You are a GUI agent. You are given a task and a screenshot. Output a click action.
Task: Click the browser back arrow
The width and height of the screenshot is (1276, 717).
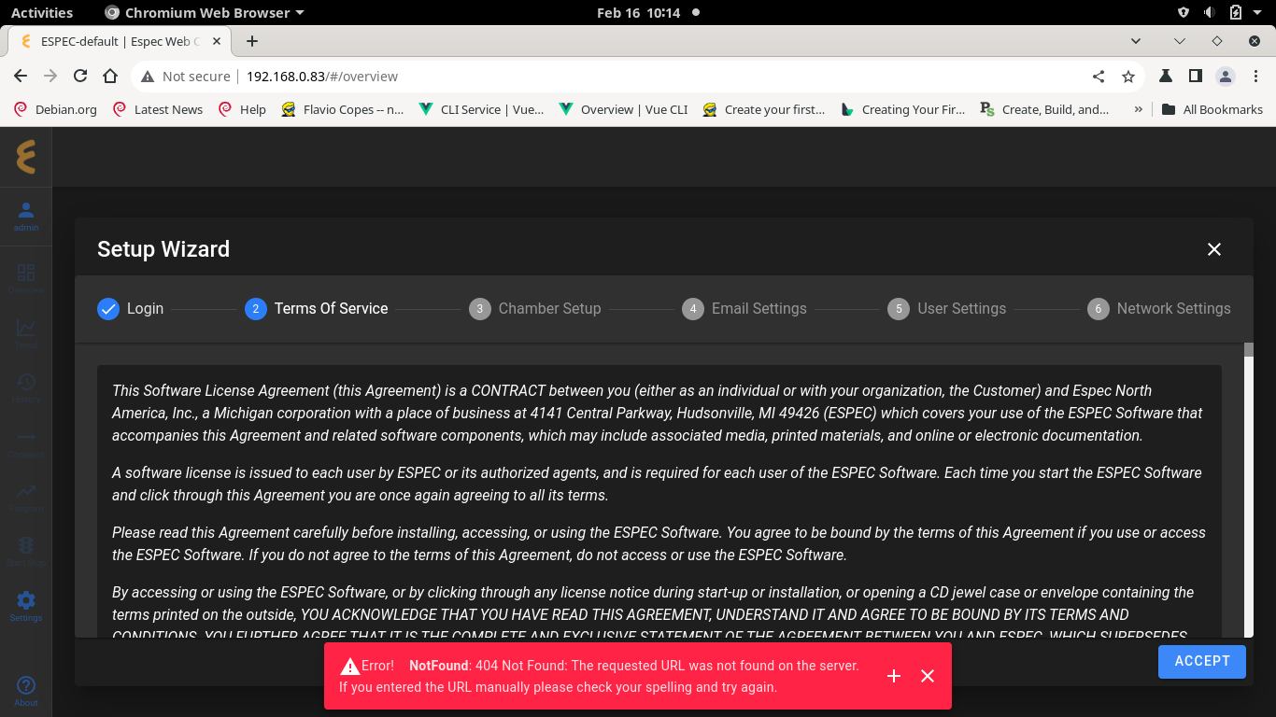21,77
